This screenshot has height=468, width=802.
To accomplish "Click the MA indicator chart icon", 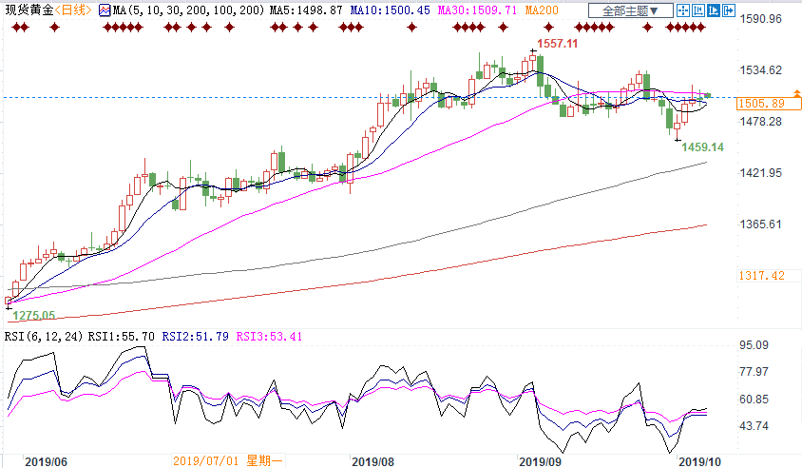I will [104, 10].
